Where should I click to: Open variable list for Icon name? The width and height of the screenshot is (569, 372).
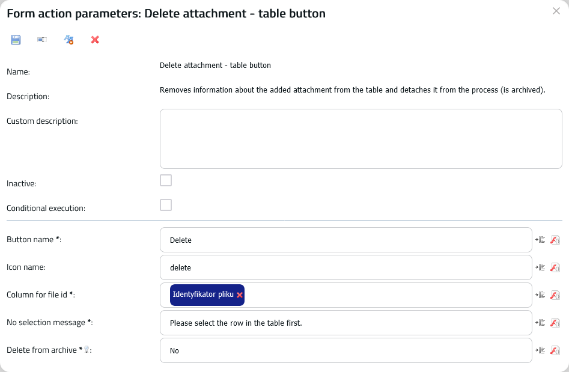pyautogui.click(x=540, y=267)
